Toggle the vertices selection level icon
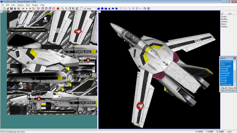 pyautogui.click(x=34, y=9)
